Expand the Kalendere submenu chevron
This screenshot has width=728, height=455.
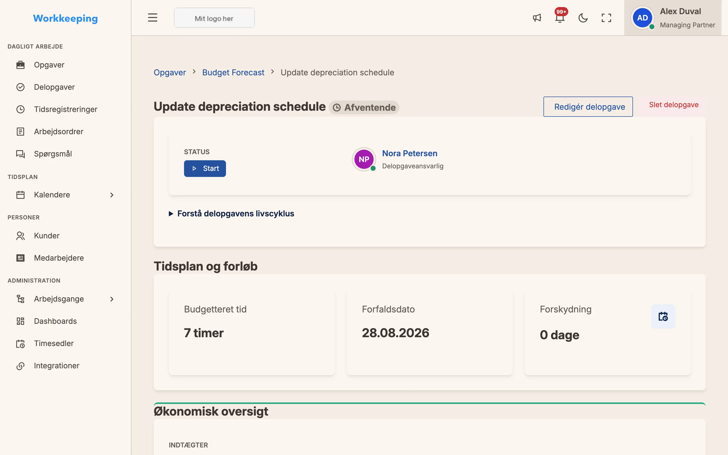[x=112, y=195]
